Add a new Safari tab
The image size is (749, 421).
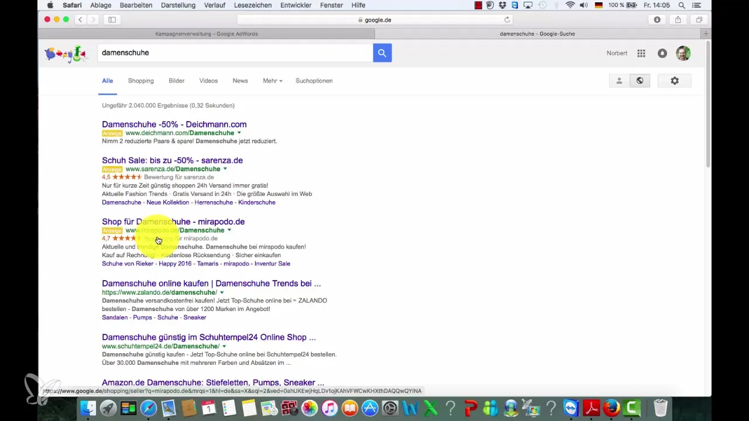706,34
